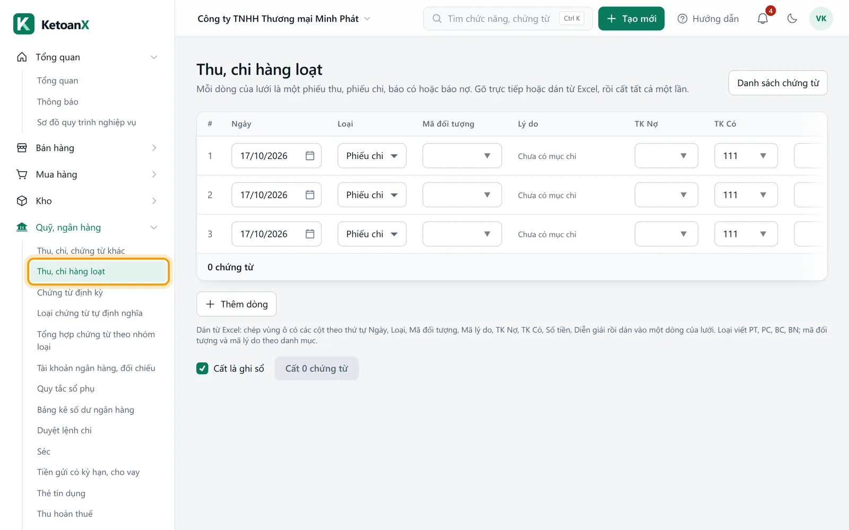Viewport: 849px width, 530px height.
Task: Click the date field in row 2
Action: tap(276, 195)
